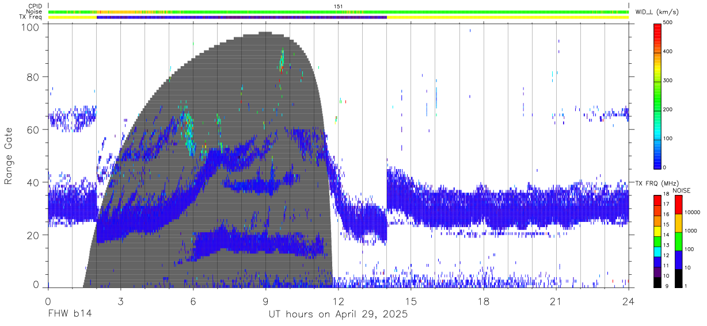The image size is (707, 326).
Task: Click the '24' hour tick on UT axis
Action: point(628,301)
